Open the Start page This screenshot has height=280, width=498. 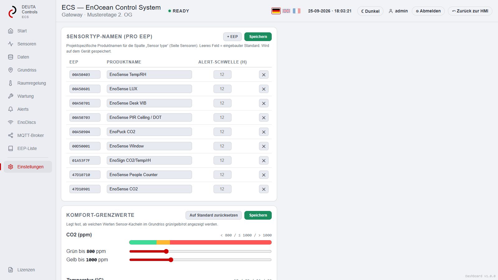[28, 31]
